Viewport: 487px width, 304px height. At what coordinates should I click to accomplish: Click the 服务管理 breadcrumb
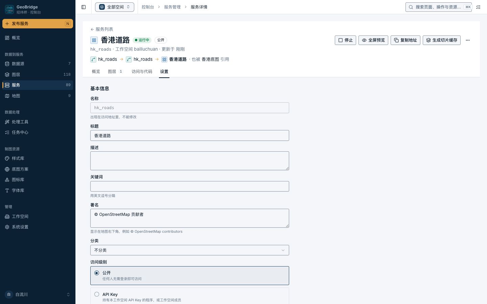[x=172, y=7]
